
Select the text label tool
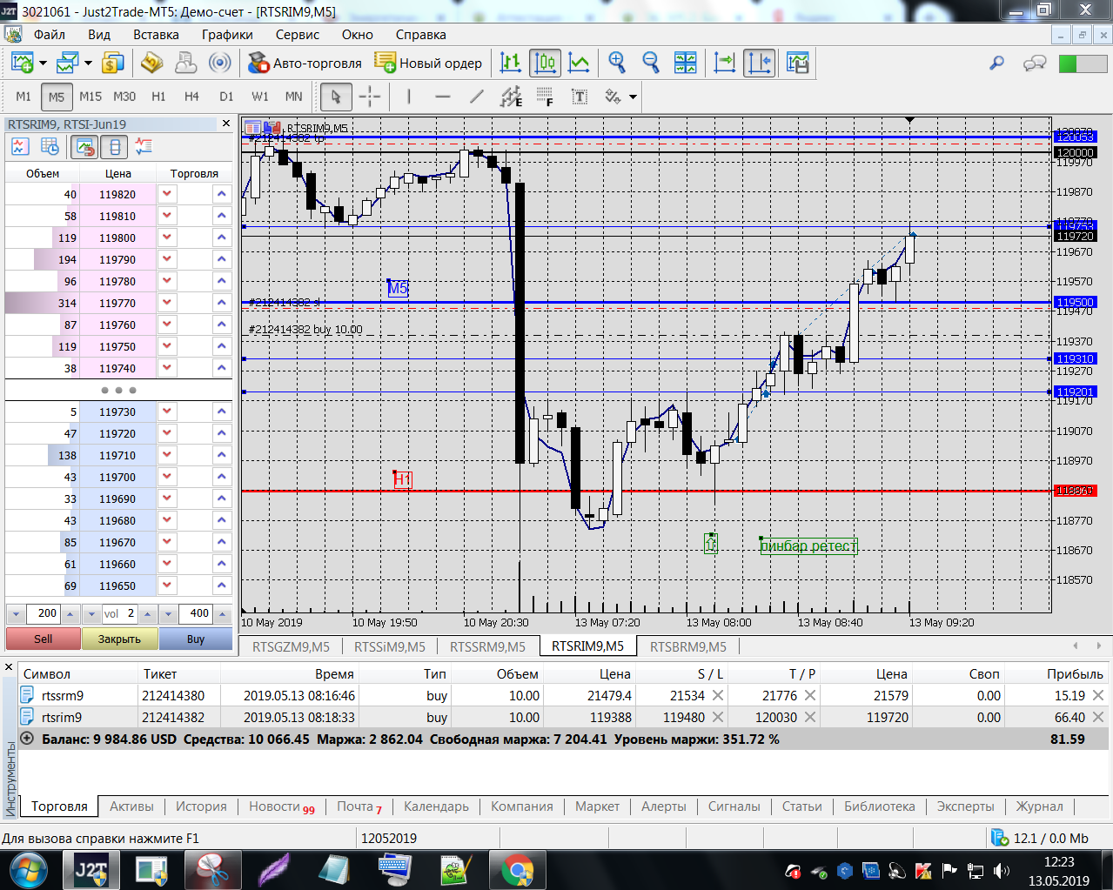[579, 97]
